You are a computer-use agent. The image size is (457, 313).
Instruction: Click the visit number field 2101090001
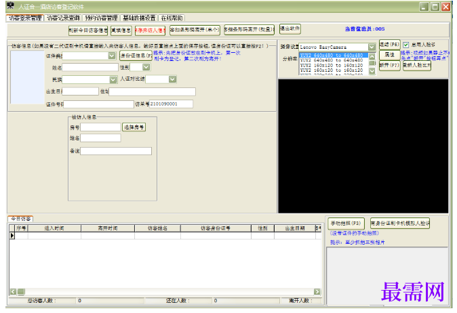point(171,104)
